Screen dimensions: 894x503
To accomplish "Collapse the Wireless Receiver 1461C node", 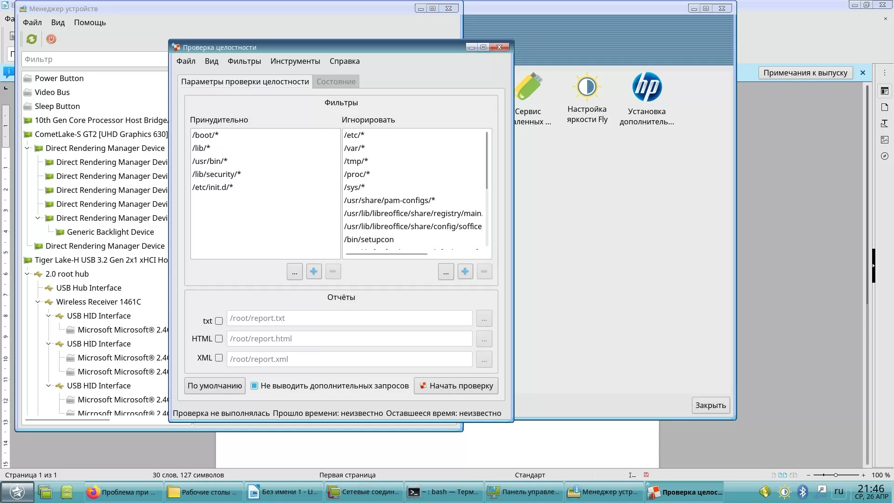I will pos(38,302).
